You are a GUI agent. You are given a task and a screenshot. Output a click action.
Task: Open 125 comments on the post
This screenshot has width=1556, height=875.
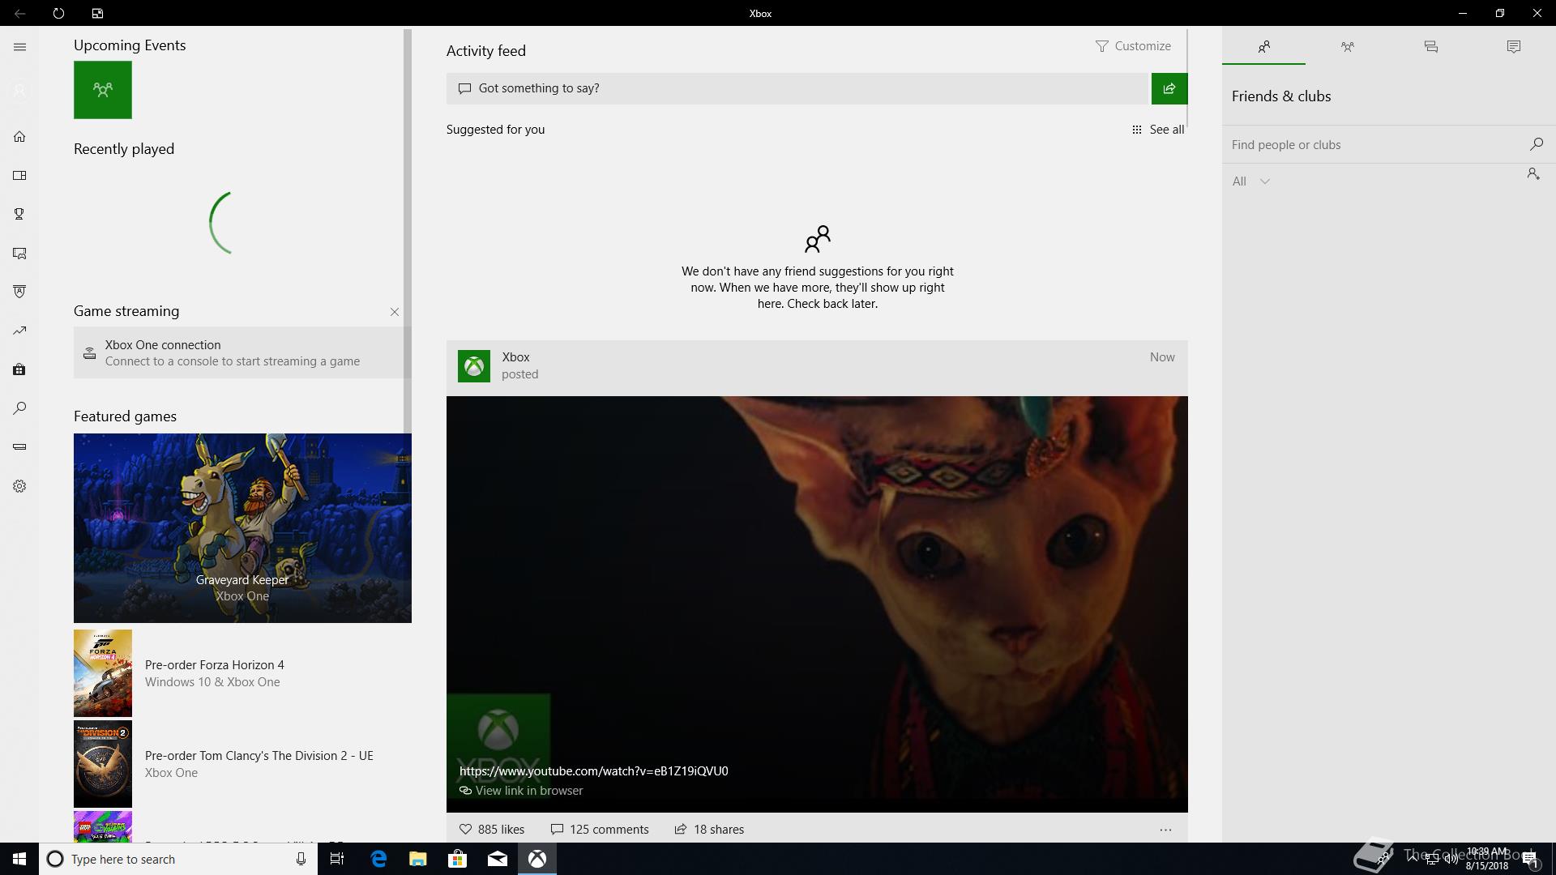point(600,830)
